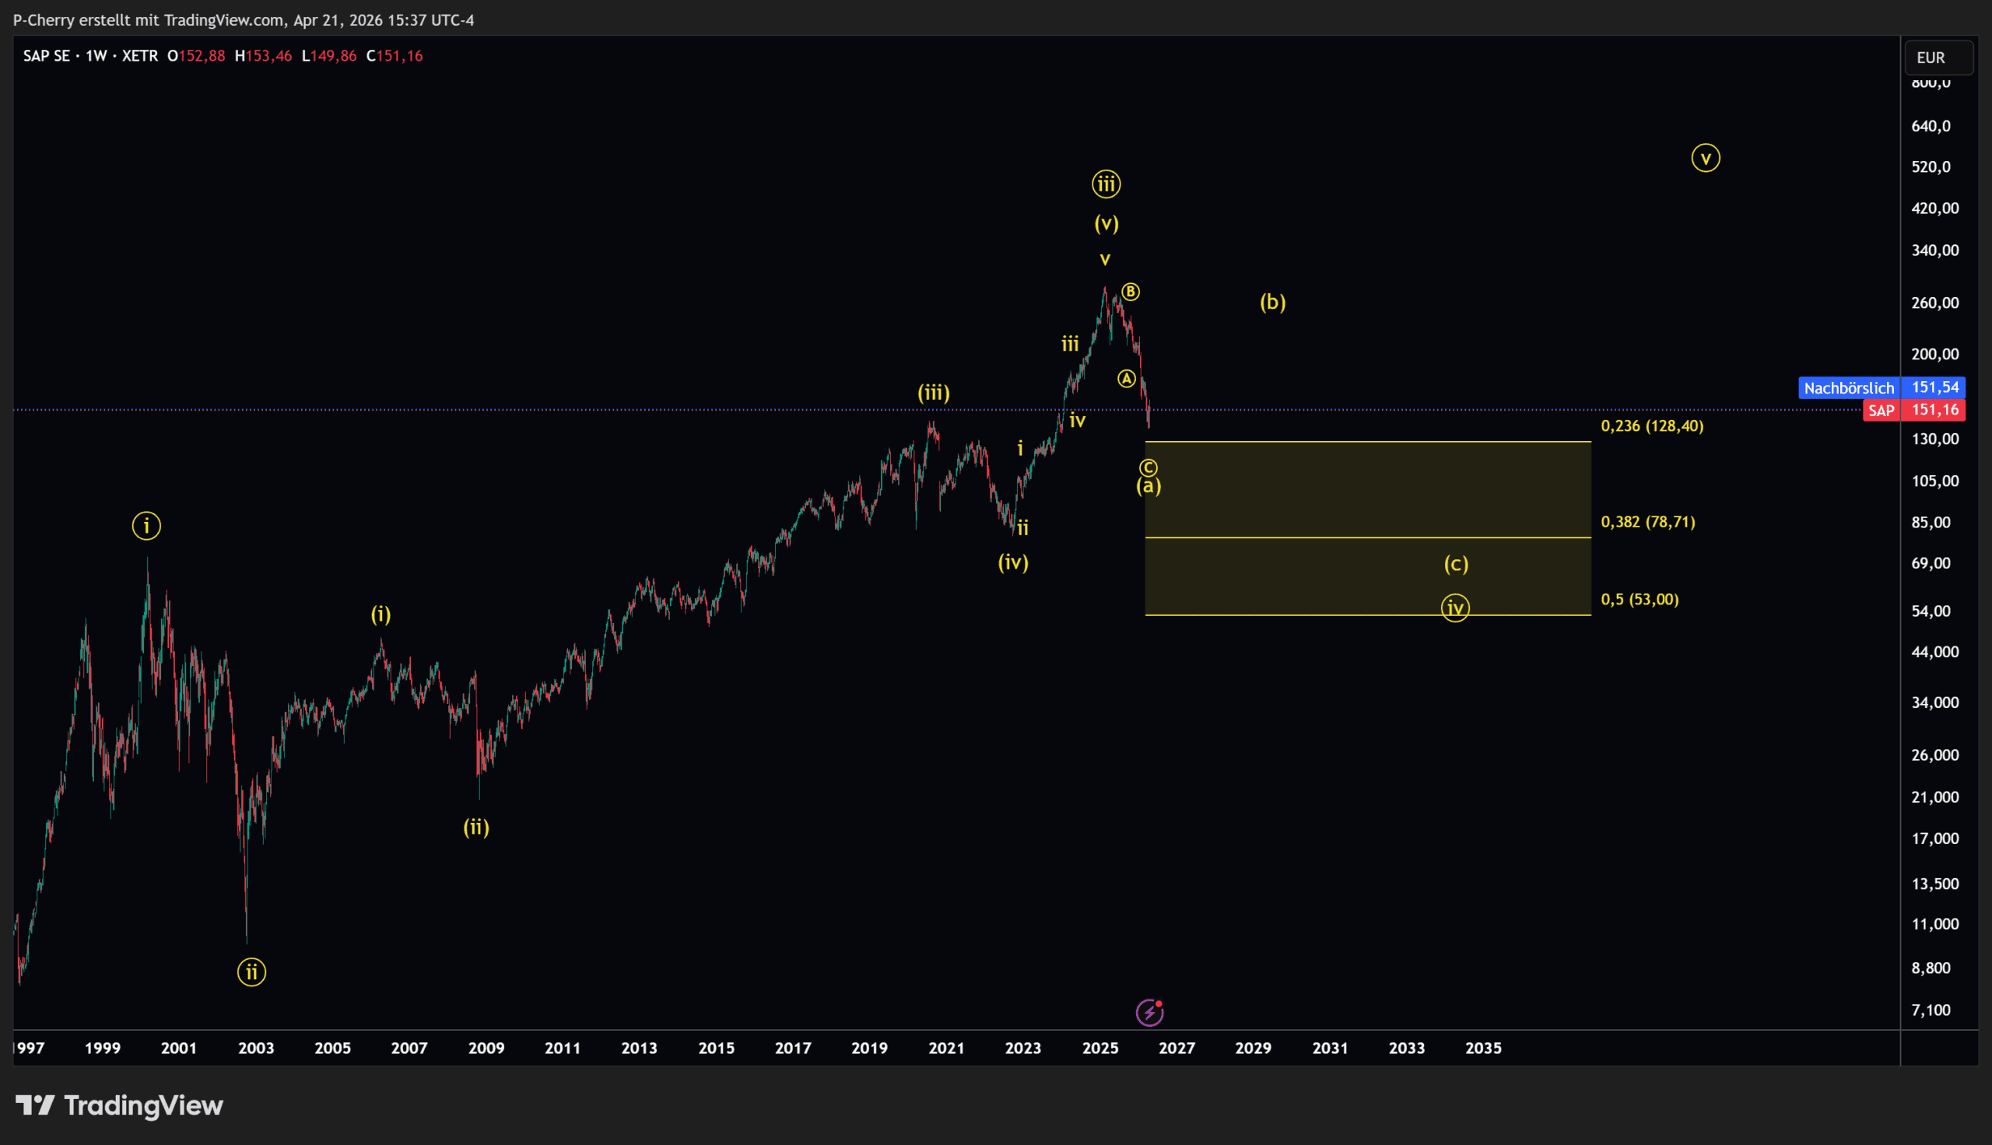Select circled v wave label at far right

coord(1705,158)
